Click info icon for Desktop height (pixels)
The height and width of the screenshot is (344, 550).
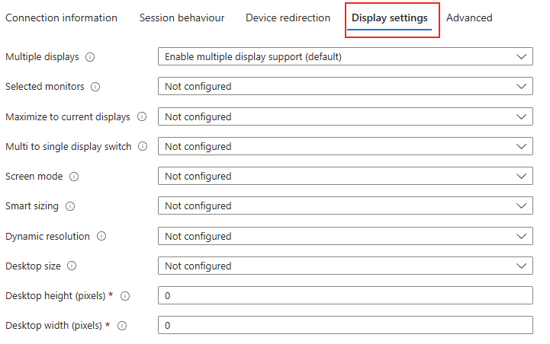(125, 296)
